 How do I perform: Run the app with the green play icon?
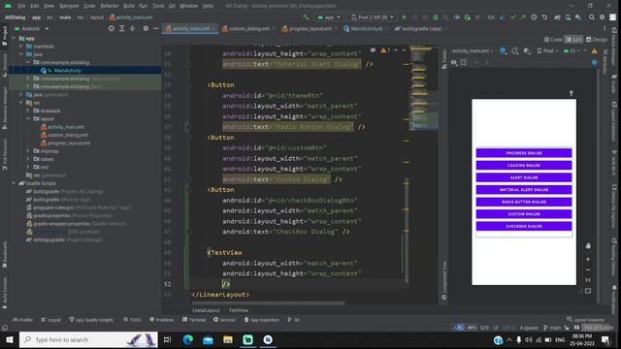(x=404, y=17)
